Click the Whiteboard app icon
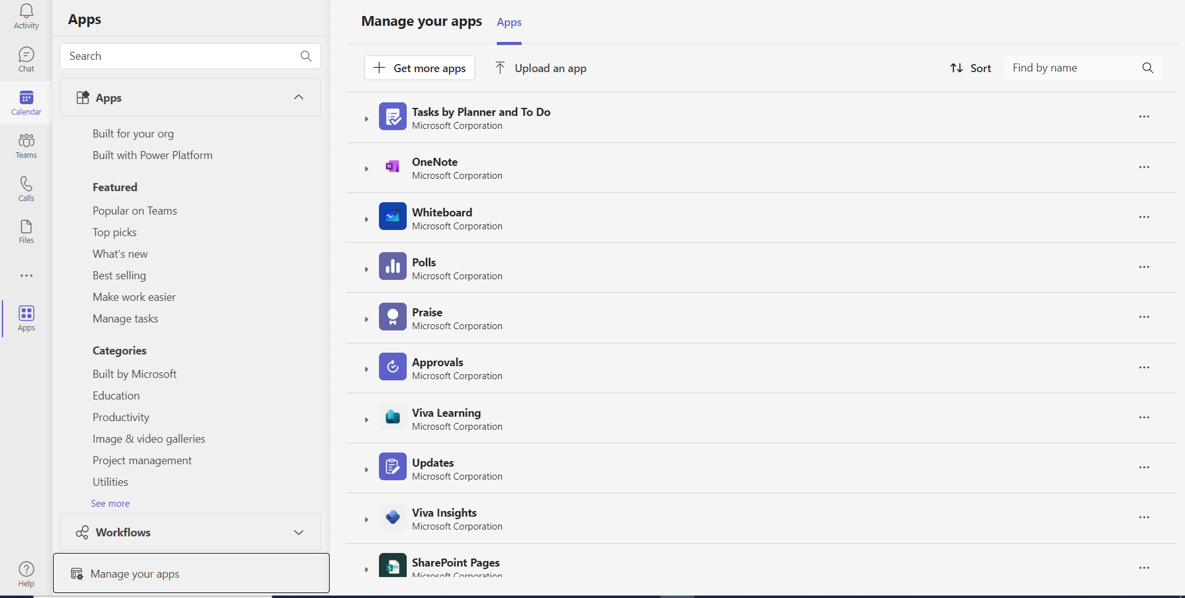The image size is (1185, 598). click(393, 216)
